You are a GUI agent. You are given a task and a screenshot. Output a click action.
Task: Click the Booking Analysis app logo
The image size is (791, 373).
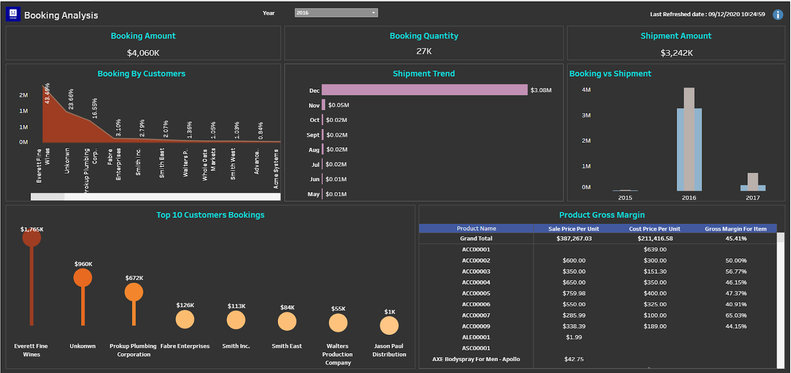coord(13,14)
